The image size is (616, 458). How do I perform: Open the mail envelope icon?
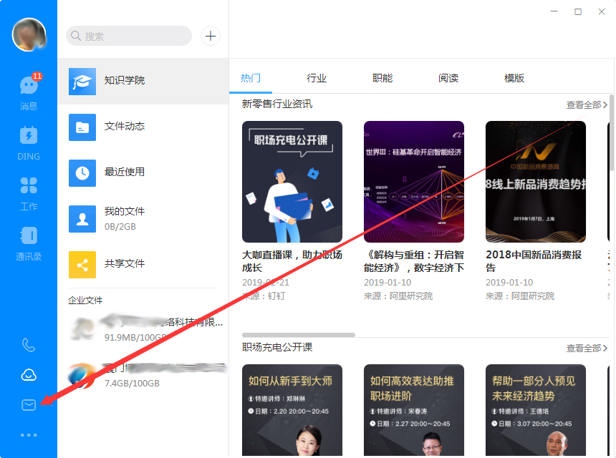click(x=28, y=404)
